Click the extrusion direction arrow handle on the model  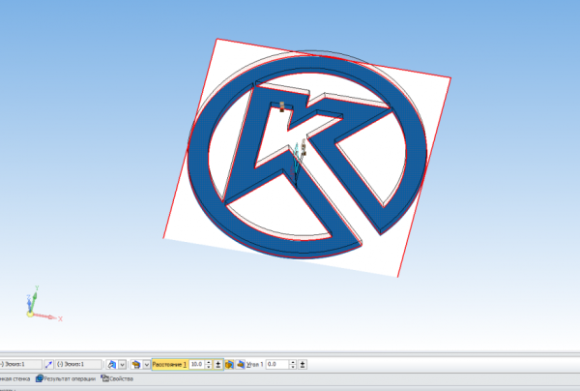coord(297,163)
